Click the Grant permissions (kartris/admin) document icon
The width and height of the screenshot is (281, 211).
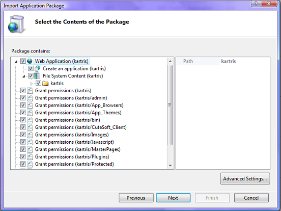[30, 98]
